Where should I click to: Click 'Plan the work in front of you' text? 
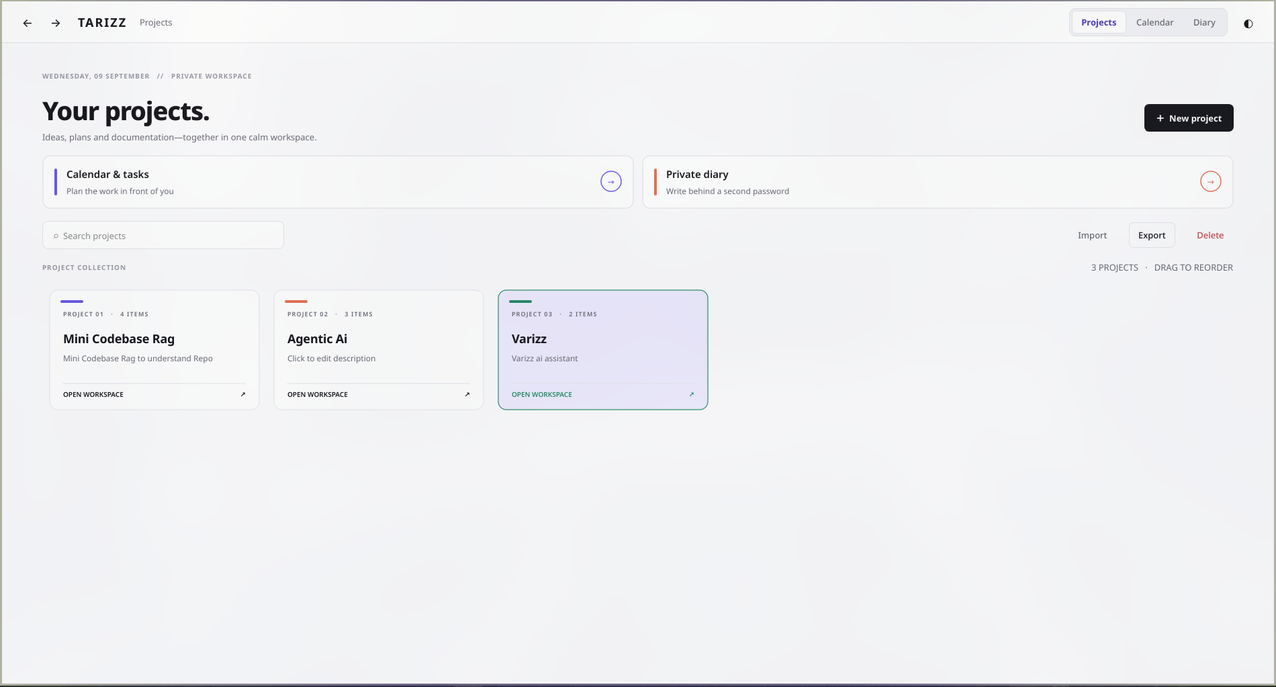120,191
